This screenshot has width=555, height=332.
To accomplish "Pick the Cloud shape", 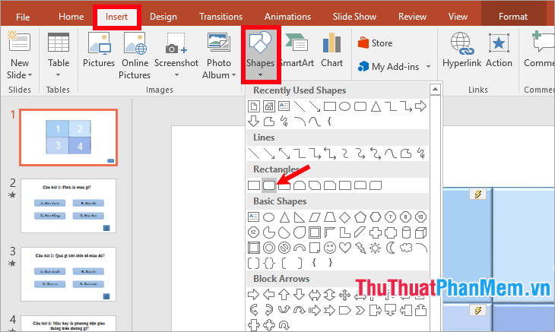I will [406, 248].
